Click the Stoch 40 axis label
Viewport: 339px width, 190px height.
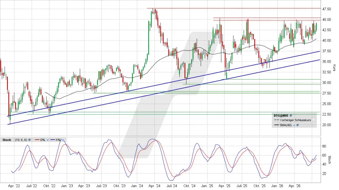(x=324, y=164)
